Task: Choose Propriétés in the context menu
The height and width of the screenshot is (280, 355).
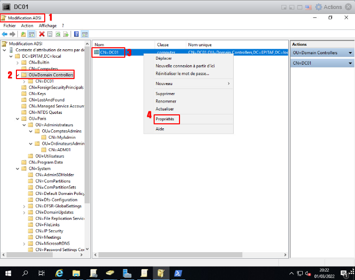Action: [166, 119]
